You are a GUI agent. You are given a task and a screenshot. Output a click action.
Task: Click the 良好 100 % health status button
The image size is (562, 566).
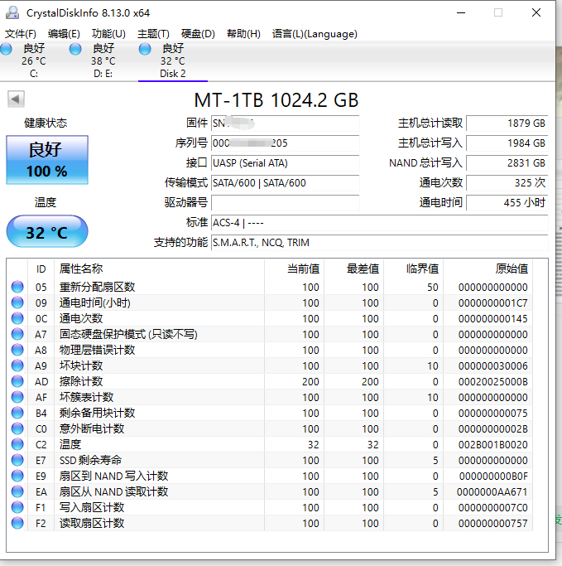click(x=47, y=160)
